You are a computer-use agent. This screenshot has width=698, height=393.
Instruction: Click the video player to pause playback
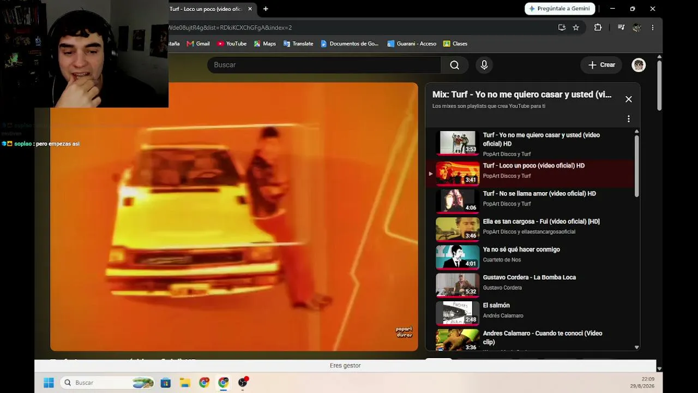coord(234,216)
